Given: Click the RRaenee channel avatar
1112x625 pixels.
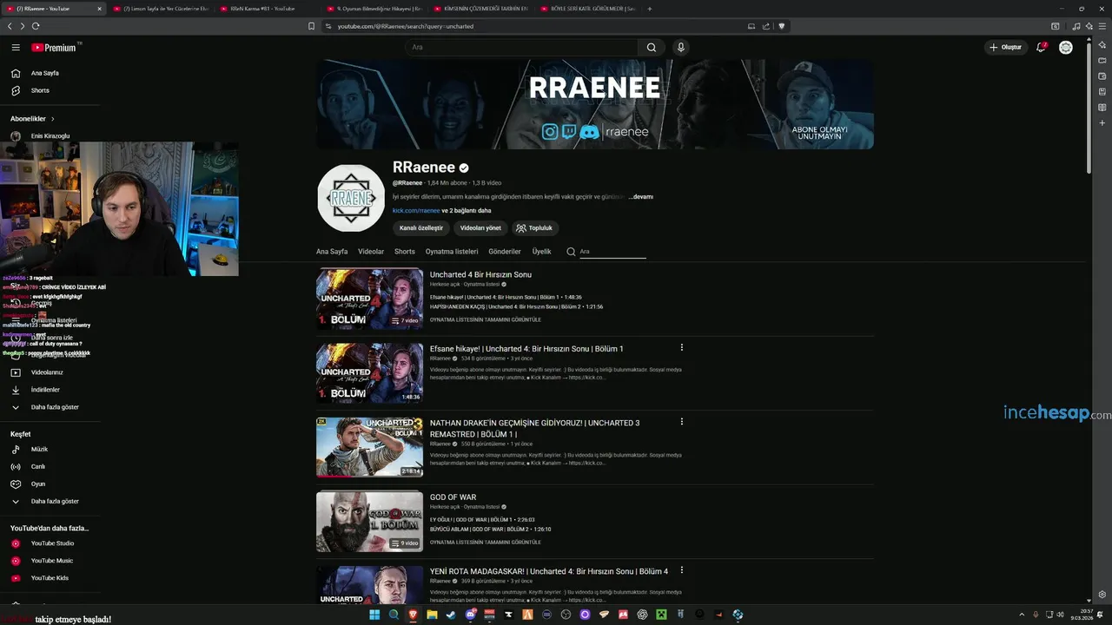Looking at the screenshot, I should [351, 198].
